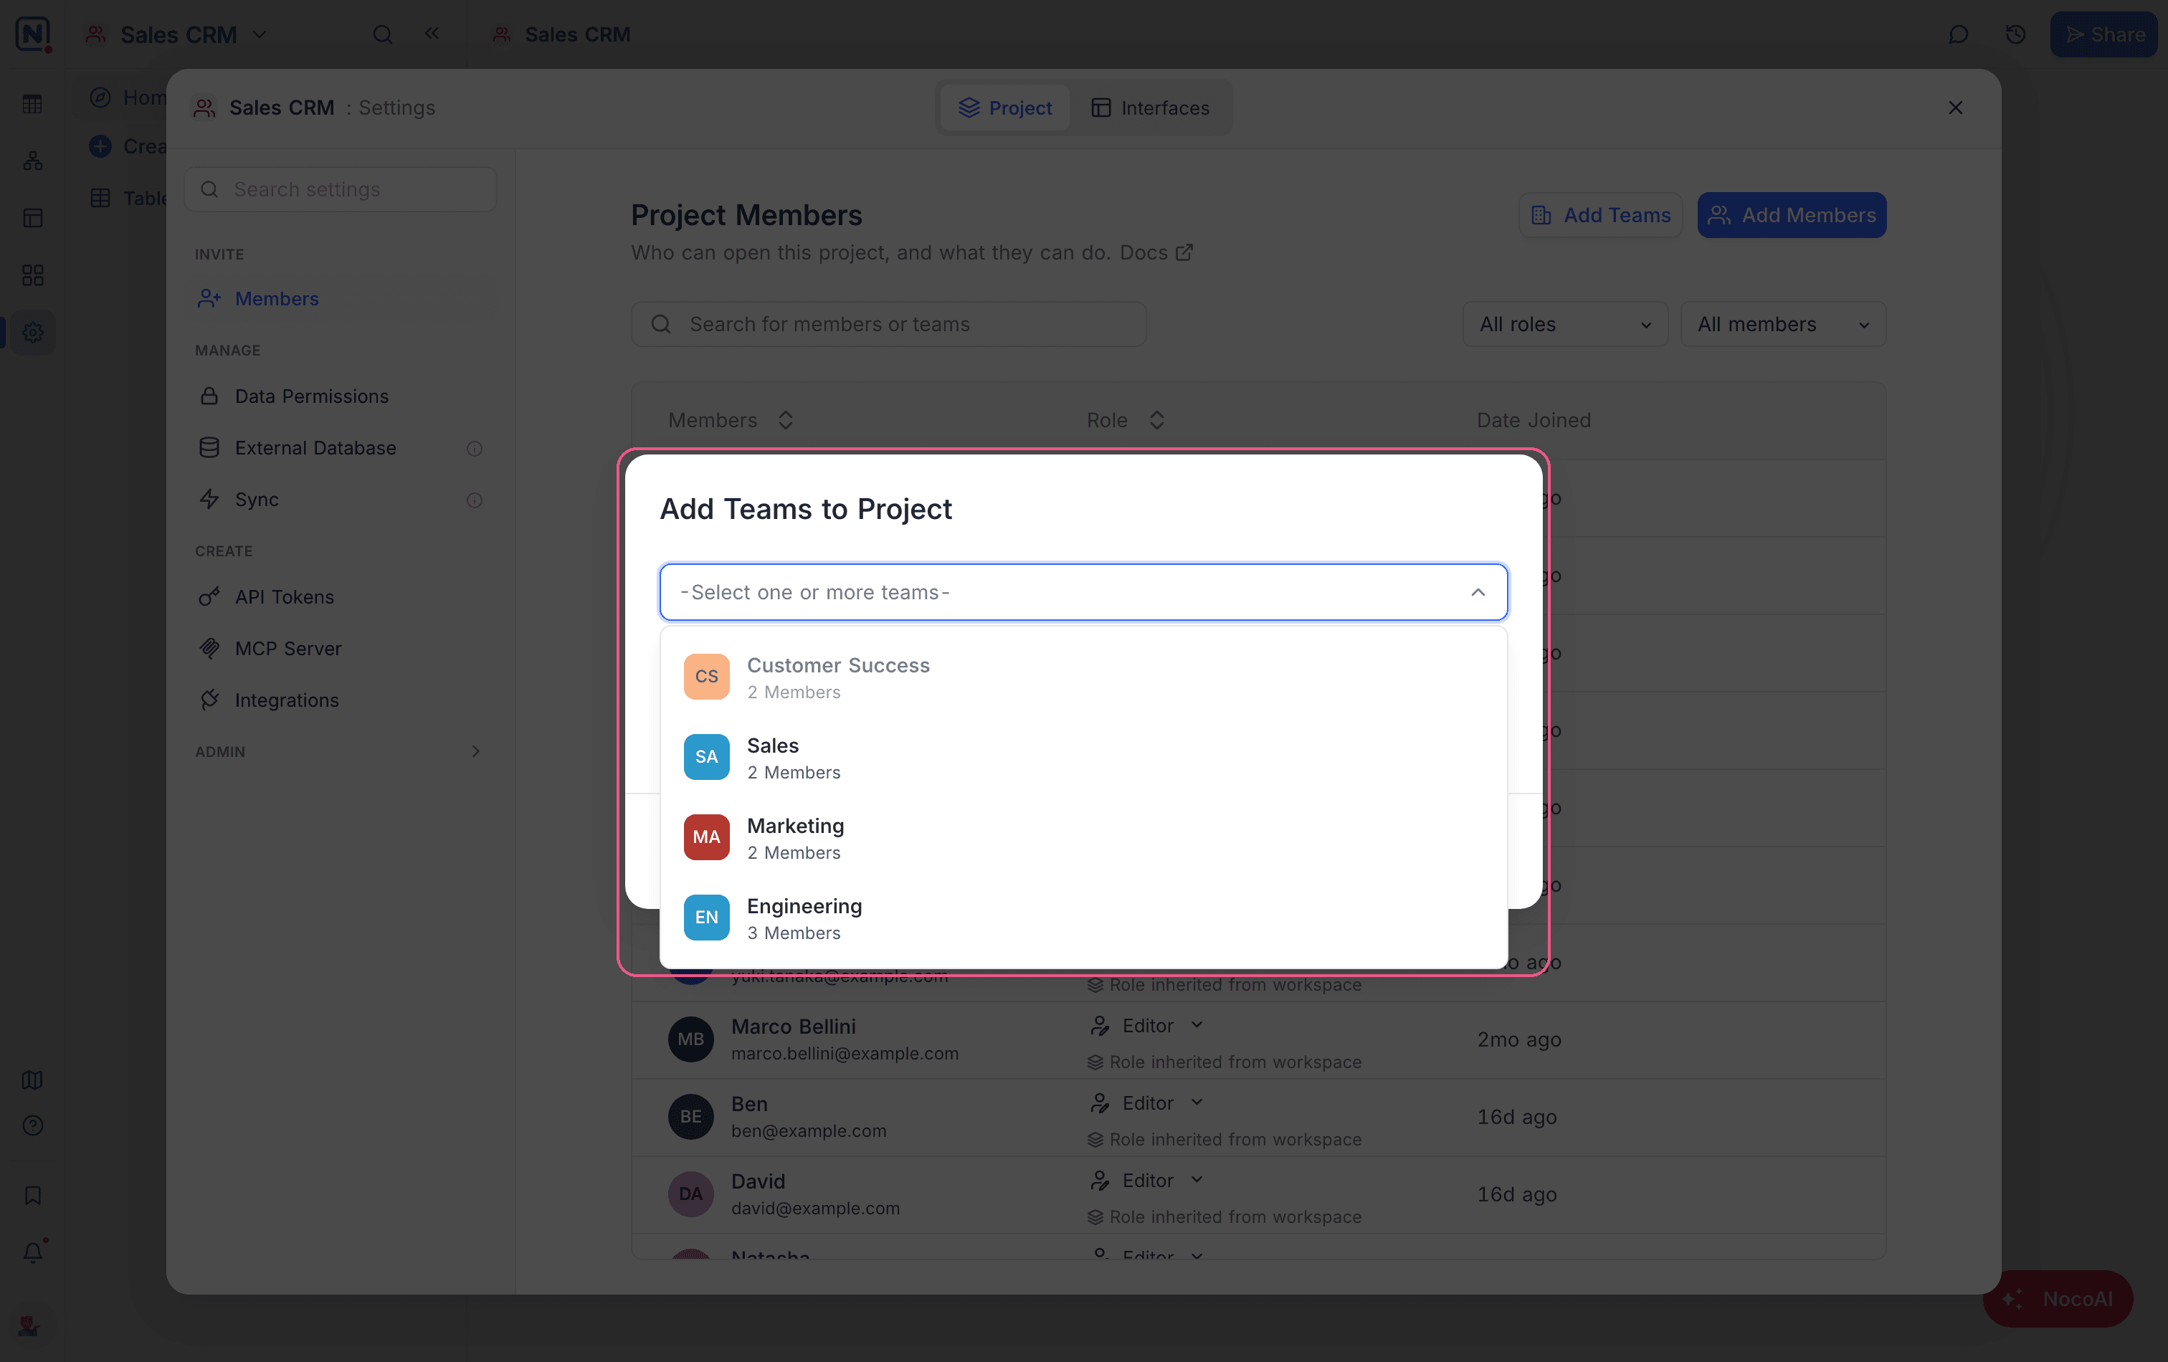Choose the Sales team from the list
The height and width of the screenshot is (1362, 2168).
click(1083, 757)
